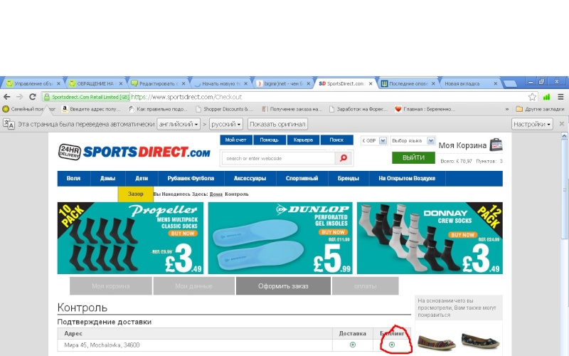
Task: Show hidden bookmarks with the double-chevron
Action: pyautogui.click(x=506, y=109)
